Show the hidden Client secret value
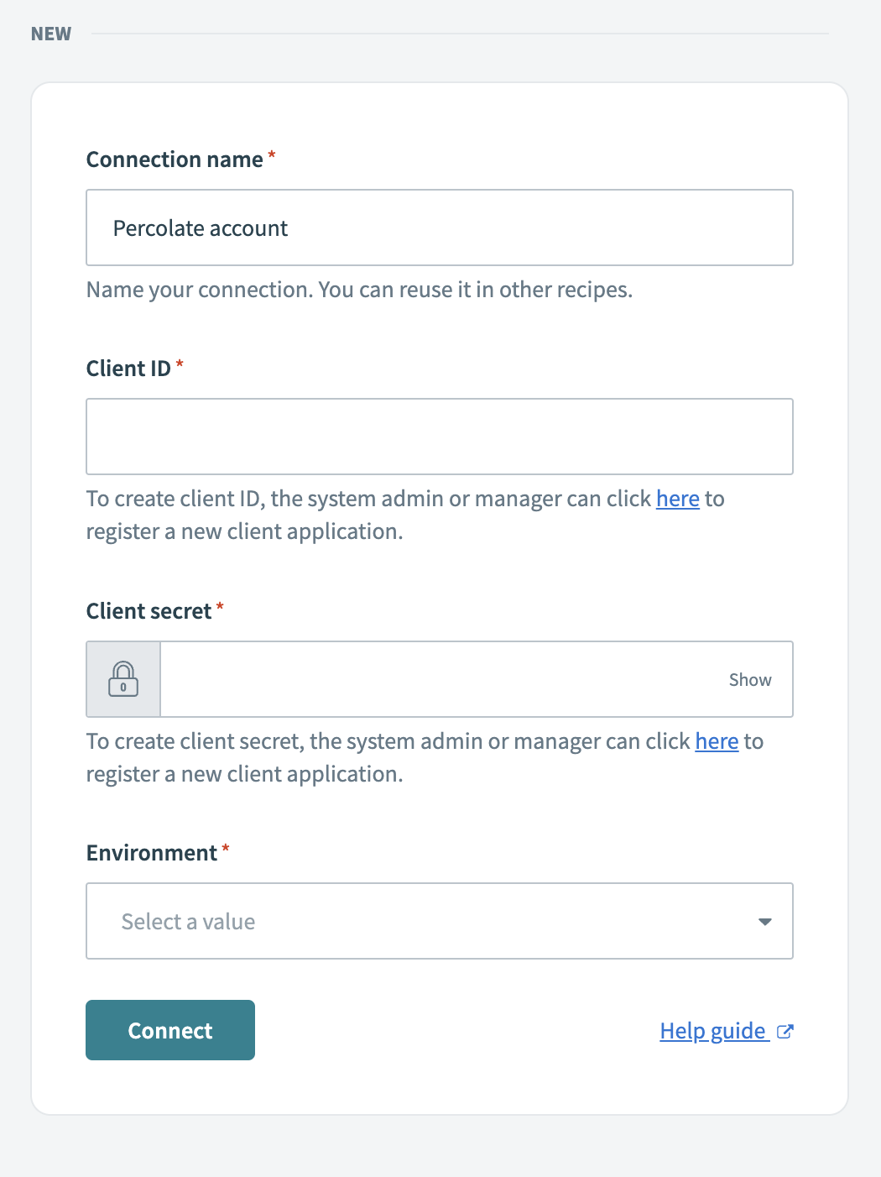 (749, 679)
